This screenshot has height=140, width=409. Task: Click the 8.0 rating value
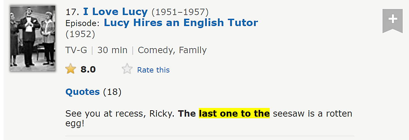(x=88, y=69)
